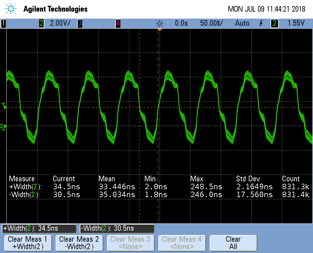Click the Channel 2 icon beside 2.00V/

tap(41, 23)
